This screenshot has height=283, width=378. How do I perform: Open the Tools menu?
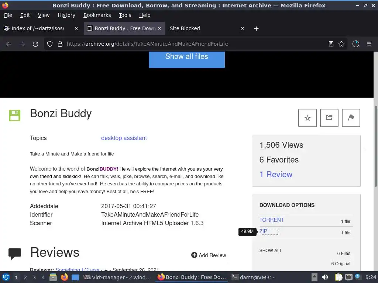125,15
